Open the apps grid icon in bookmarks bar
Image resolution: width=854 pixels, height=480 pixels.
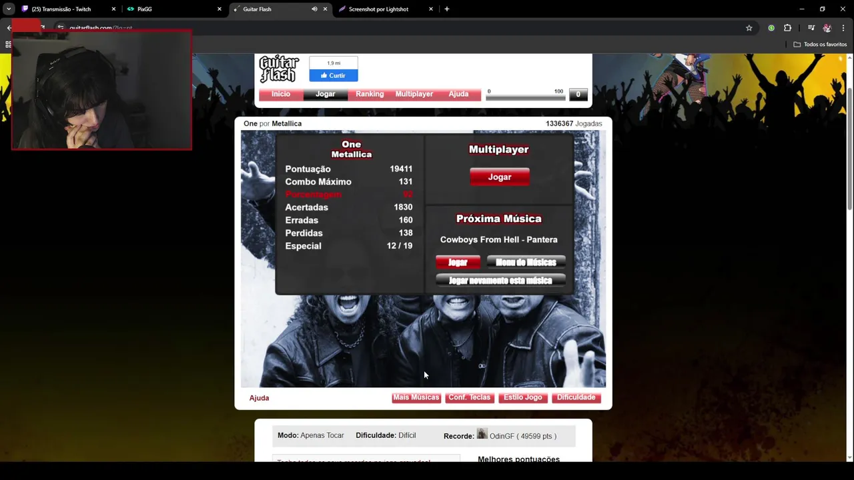pyautogui.click(x=8, y=45)
